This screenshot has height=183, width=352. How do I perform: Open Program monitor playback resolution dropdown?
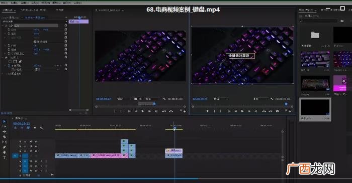pos(260,99)
